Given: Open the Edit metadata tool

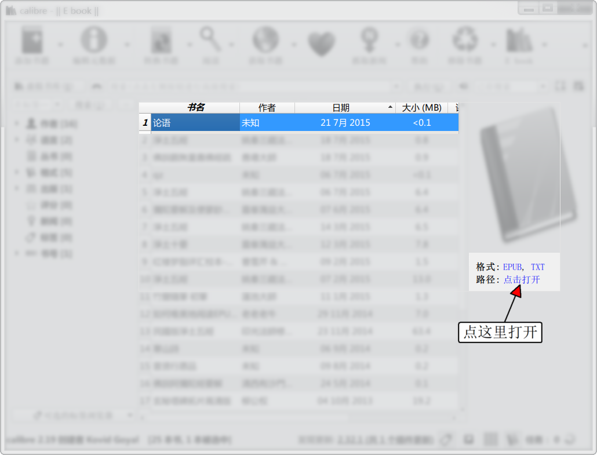Looking at the screenshot, I should [x=94, y=41].
